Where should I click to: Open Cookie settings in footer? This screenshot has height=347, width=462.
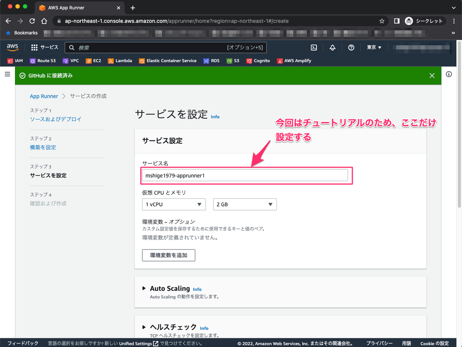pyautogui.click(x=434, y=343)
